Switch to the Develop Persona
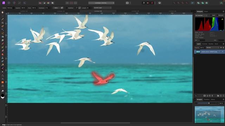The width and height of the screenshot is (225, 126). tap(14, 3)
